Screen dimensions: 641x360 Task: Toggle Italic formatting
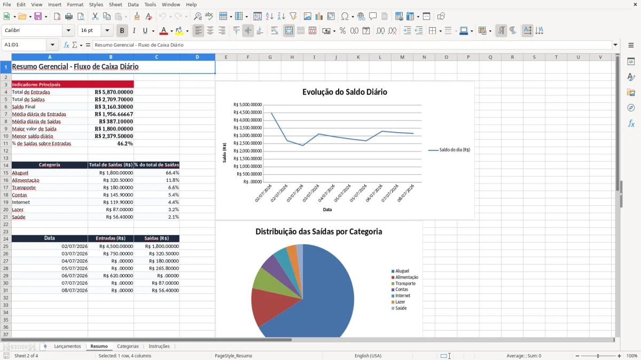(x=134, y=31)
